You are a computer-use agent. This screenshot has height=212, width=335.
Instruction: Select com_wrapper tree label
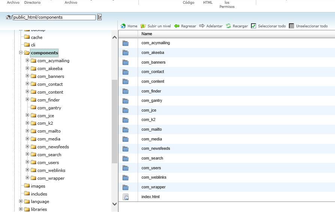coord(51,178)
